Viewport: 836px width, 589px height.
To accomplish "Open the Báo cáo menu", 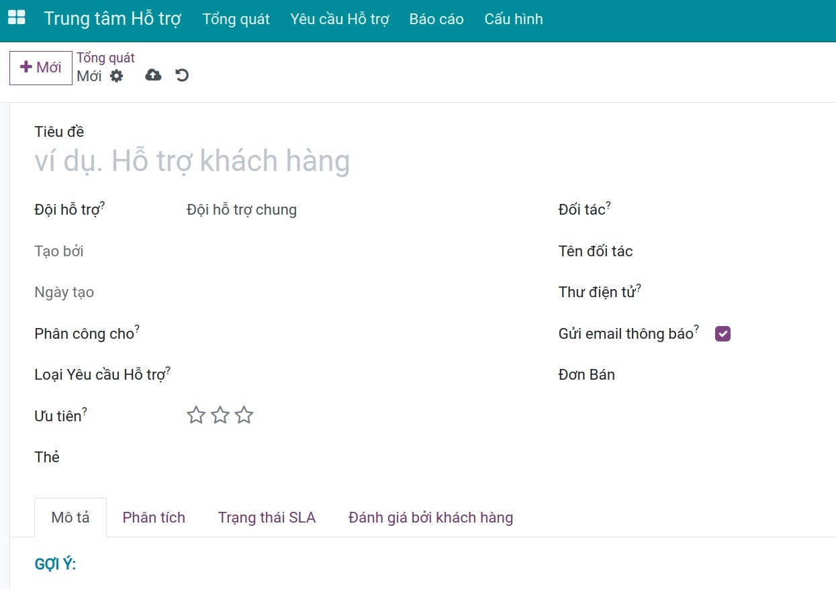I will pyautogui.click(x=436, y=19).
